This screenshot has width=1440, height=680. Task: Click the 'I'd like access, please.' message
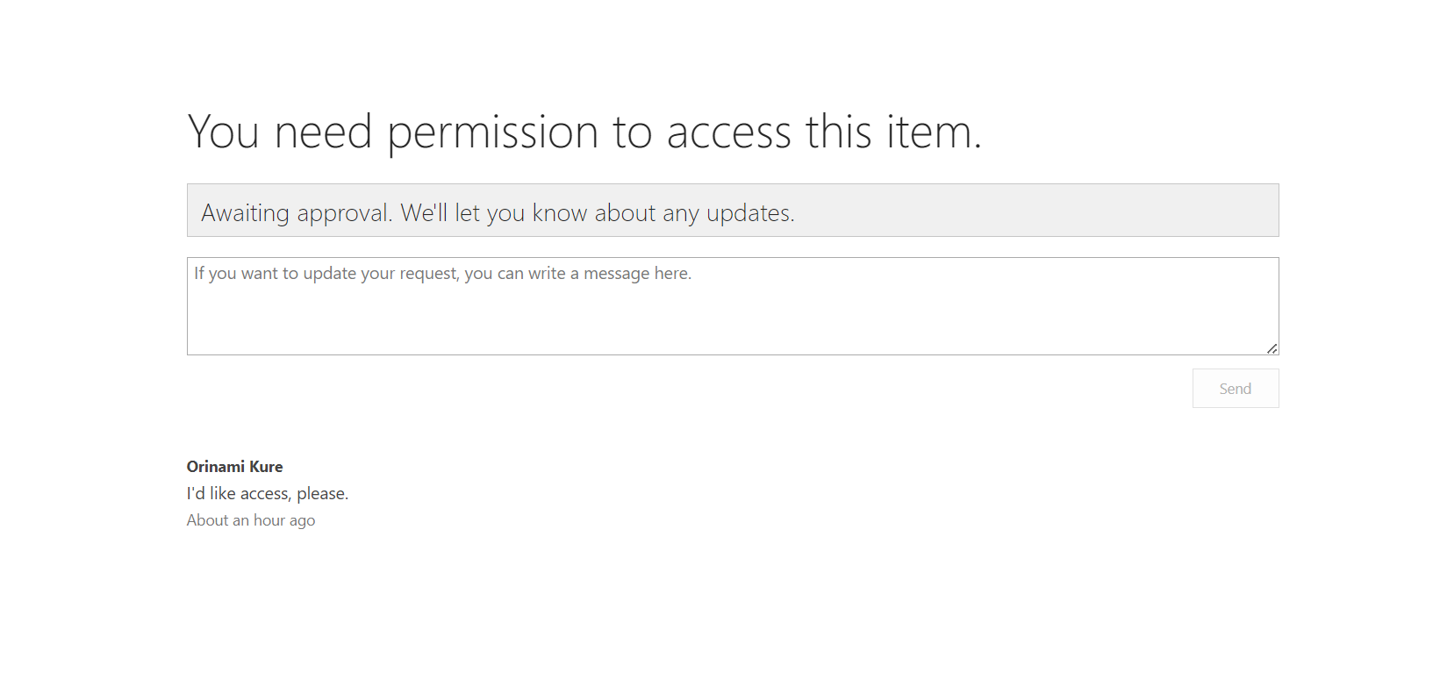point(267,494)
